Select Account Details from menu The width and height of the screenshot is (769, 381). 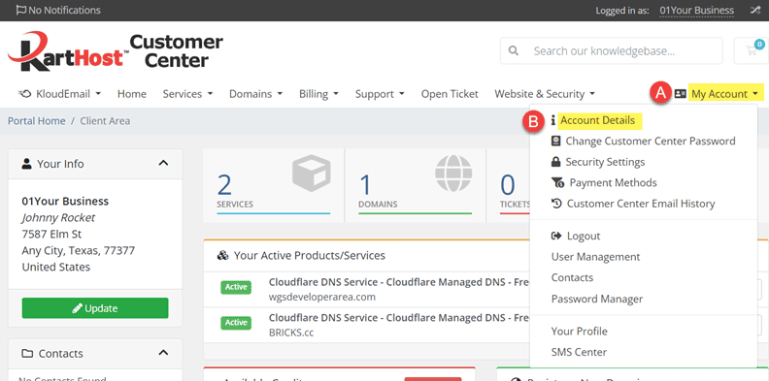click(597, 120)
